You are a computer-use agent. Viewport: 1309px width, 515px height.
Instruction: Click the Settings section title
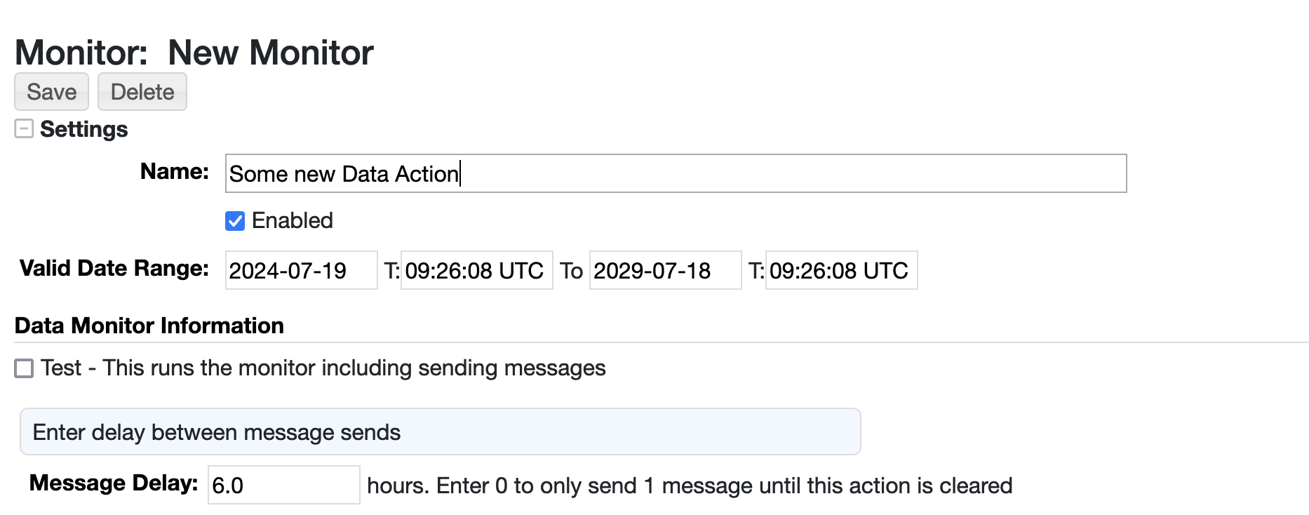83,129
